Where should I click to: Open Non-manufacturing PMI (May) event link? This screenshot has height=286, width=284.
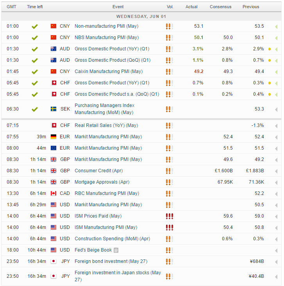(x=107, y=26)
